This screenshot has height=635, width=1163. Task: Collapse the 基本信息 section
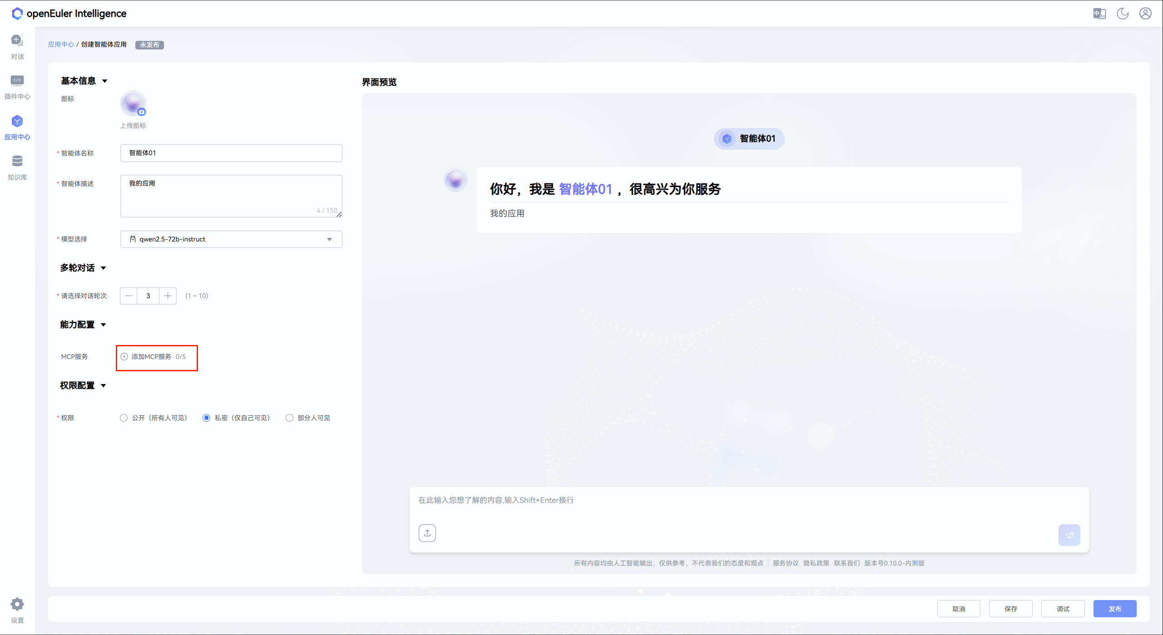click(104, 81)
